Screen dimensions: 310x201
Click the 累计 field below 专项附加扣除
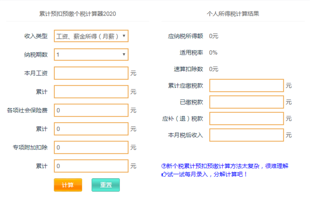click(x=91, y=165)
